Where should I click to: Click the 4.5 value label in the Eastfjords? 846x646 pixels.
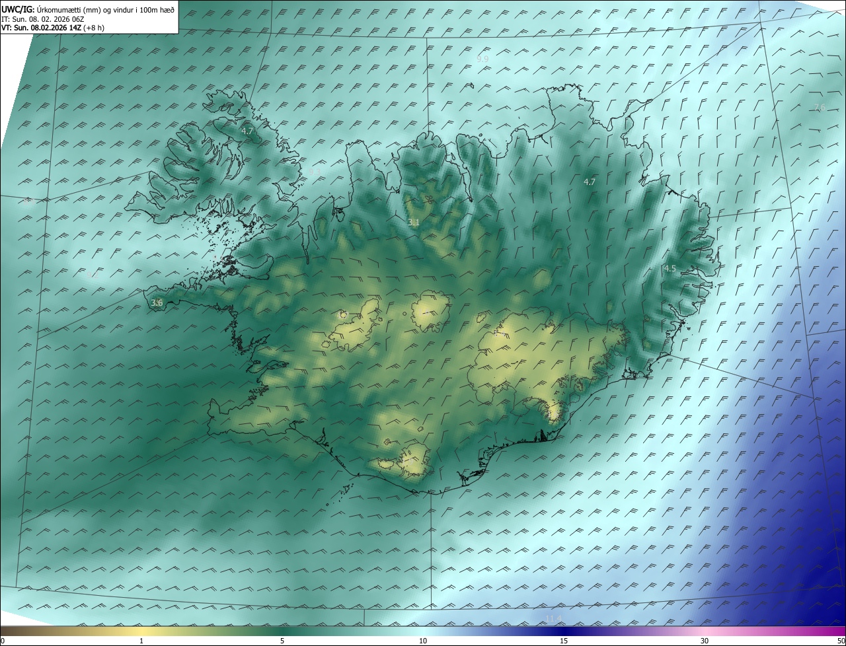click(670, 268)
